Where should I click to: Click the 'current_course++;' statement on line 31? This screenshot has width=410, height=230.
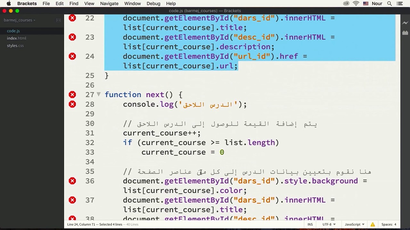[162, 133]
